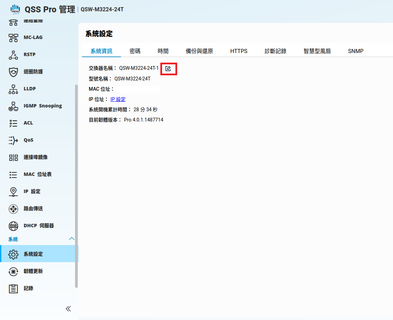Click the QSS Pro logo icon
The height and width of the screenshot is (320, 393).
[15, 10]
